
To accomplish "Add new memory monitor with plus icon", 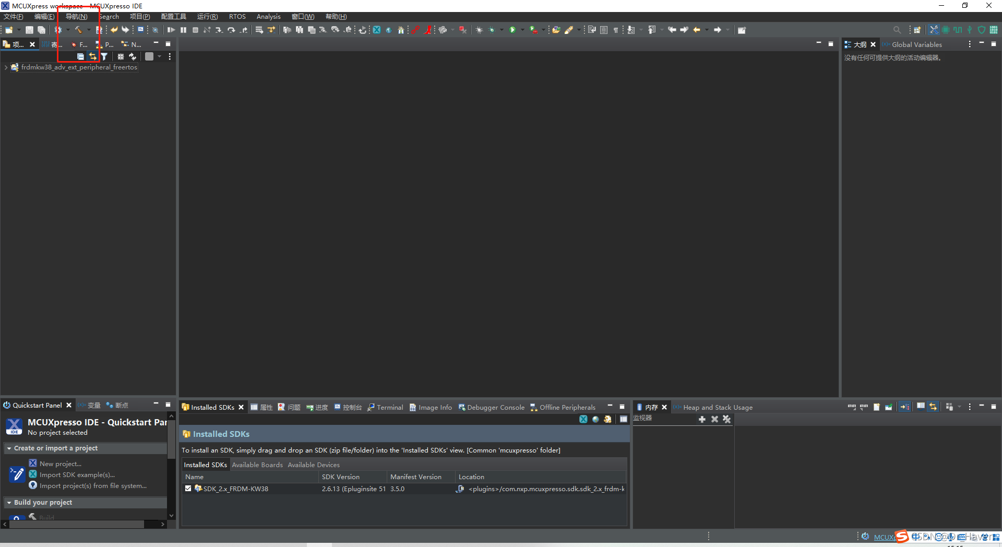I will click(702, 419).
